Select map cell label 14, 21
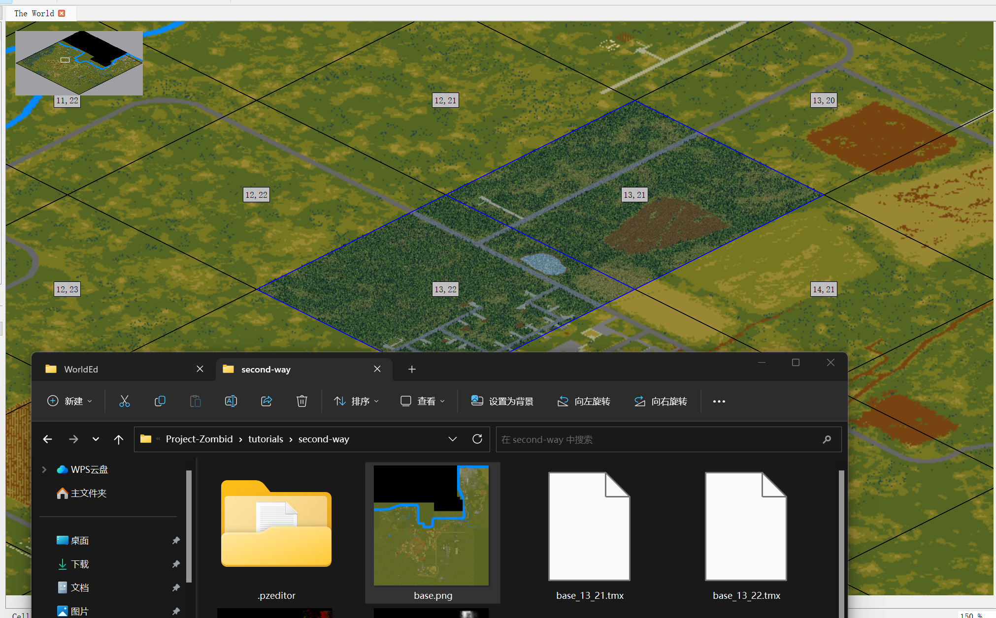This screenshot has height=618, width=996. tap(824, 289)
